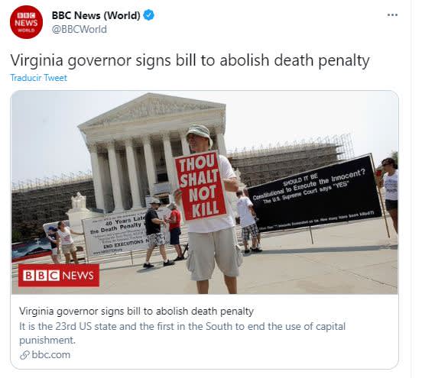Open the three-dot tweet options menu
The height and width of the screenshot is (378, 422).
(392, 15)
